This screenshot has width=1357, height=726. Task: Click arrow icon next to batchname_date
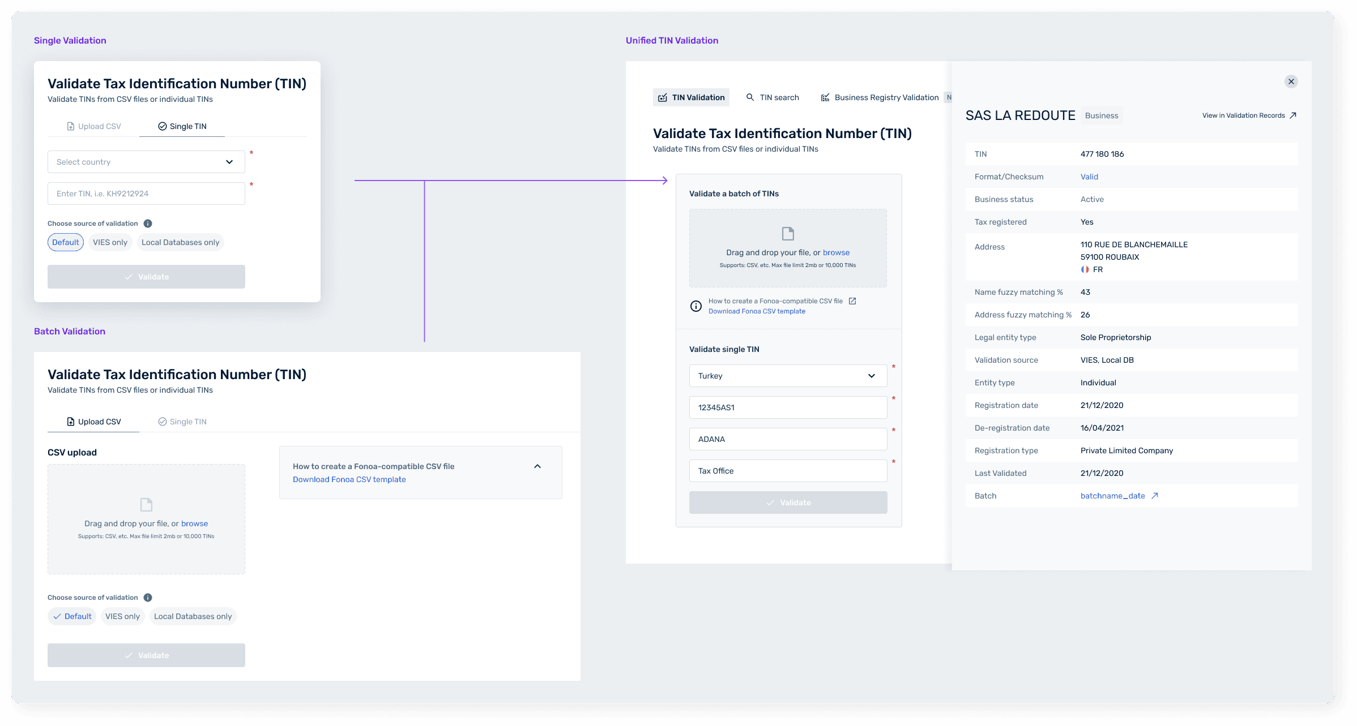click(1155, 496)
